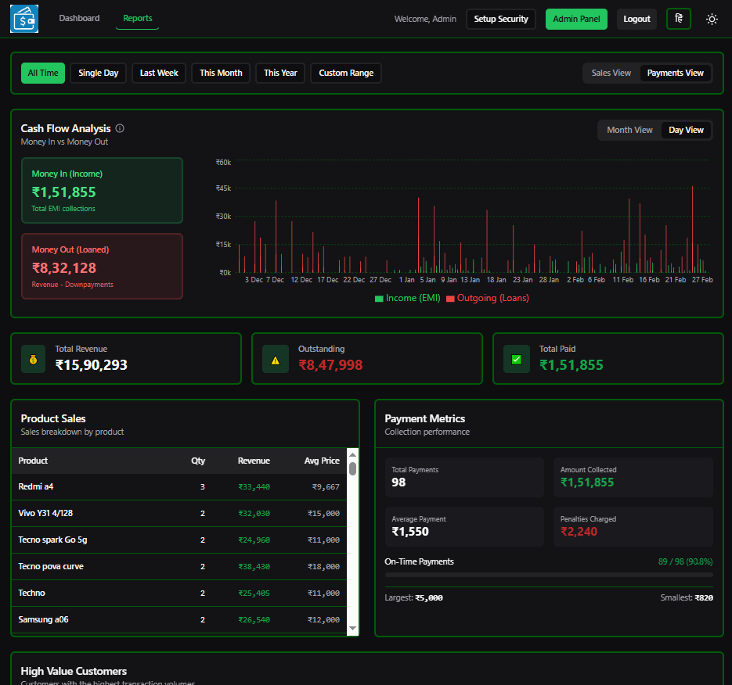Viewport: 732px width, 685px height.
Task: Open the Admin Panel
Action: click(x=576, y=18)
